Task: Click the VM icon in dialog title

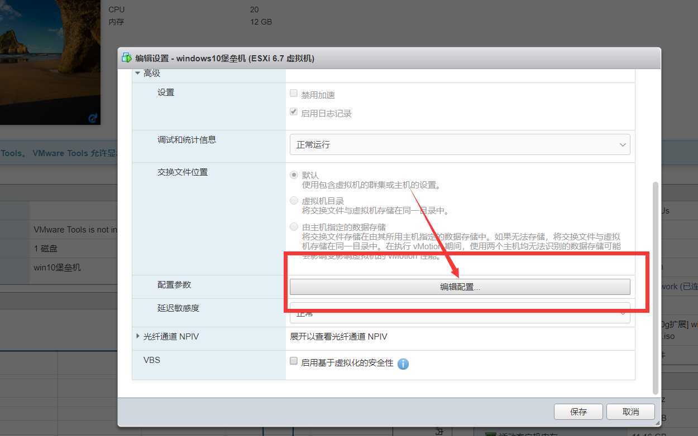Action: click(127, 58)
